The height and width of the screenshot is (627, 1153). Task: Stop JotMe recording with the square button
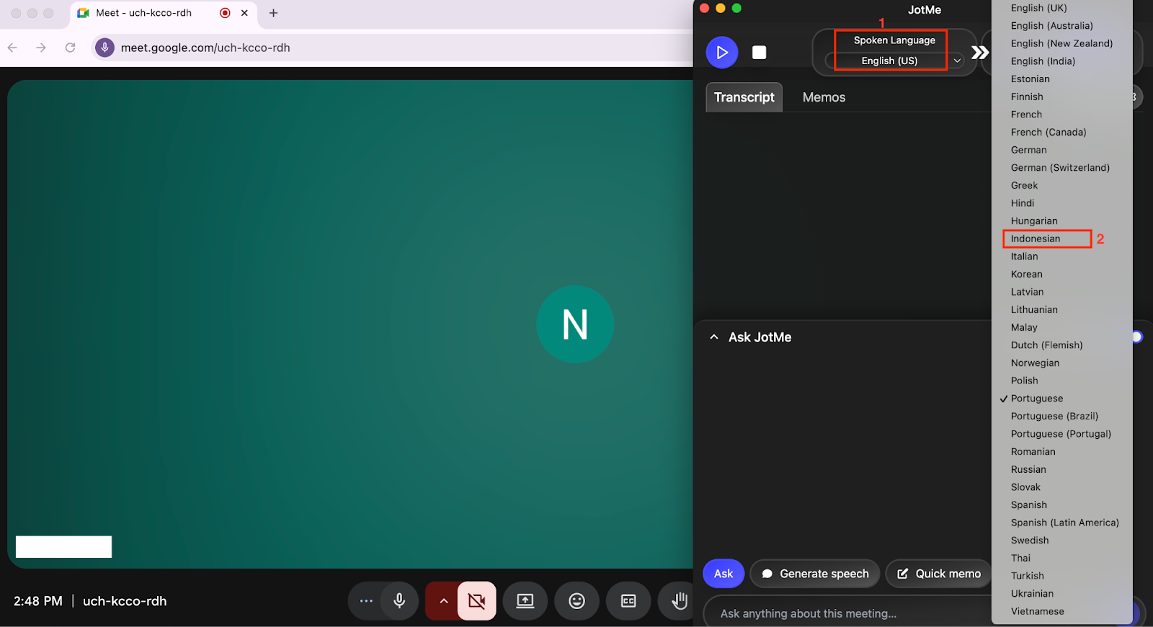click(x=759, y=53)
